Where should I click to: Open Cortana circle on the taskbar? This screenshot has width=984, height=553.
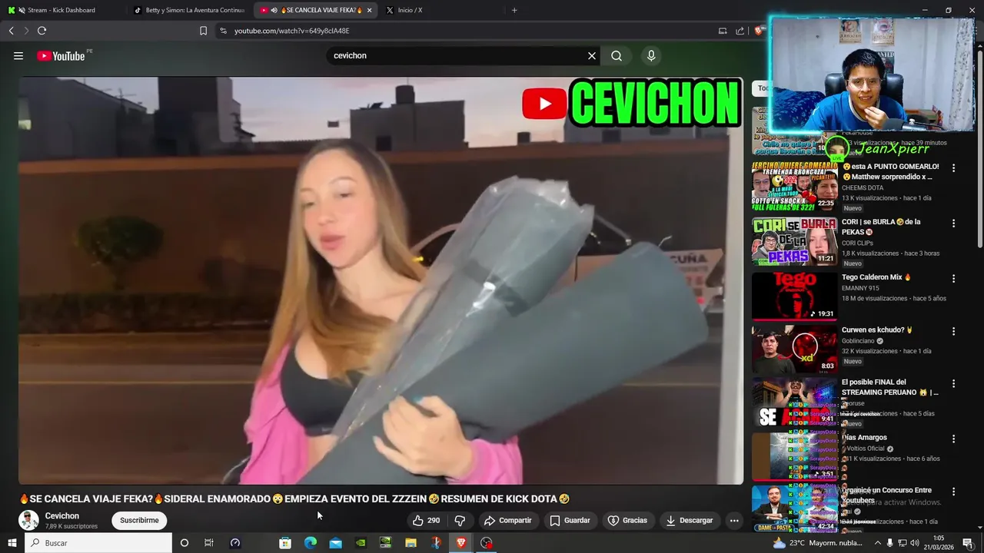[184, 543]
